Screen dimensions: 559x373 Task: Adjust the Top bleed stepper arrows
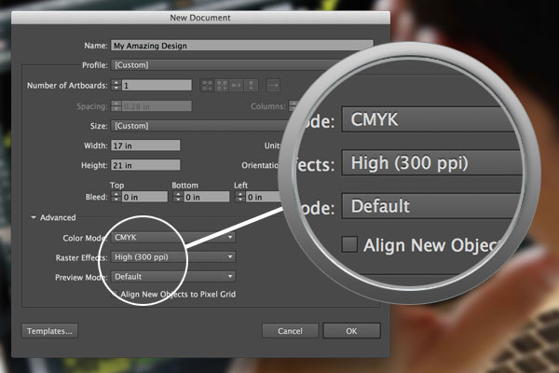click(116, 197)
